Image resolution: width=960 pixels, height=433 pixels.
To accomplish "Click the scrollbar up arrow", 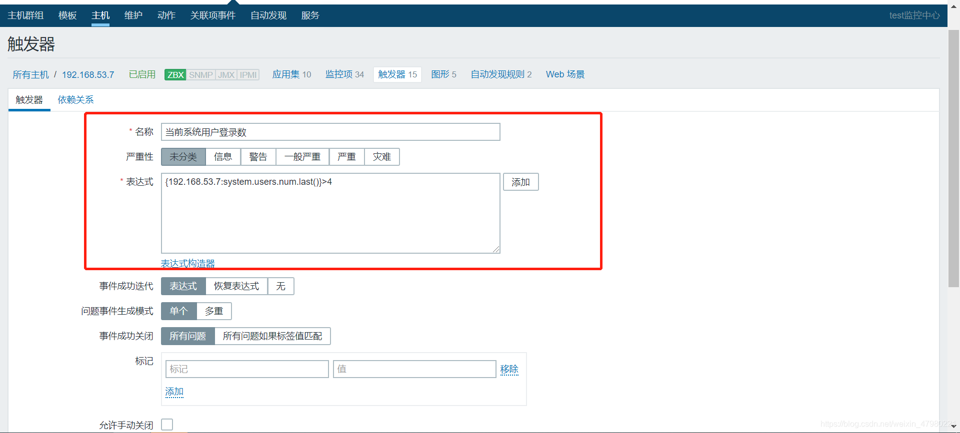I will click(x=954, y=7).
